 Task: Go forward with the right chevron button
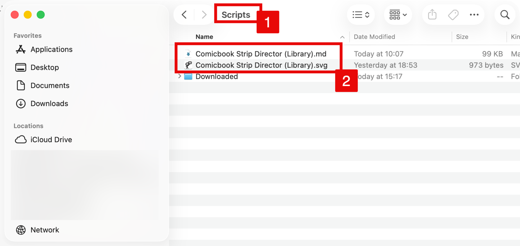(204, 15)
